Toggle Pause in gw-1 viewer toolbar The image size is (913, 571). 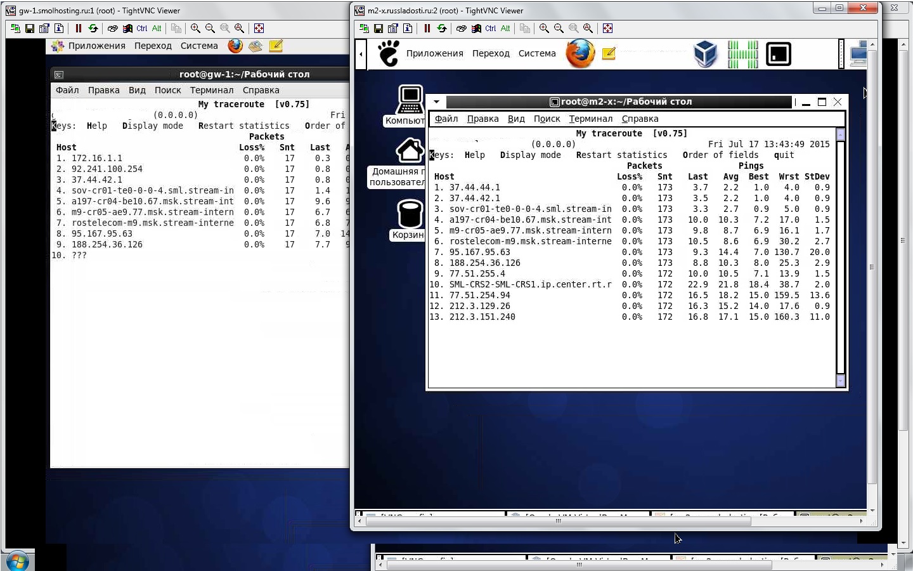point(79,29)
